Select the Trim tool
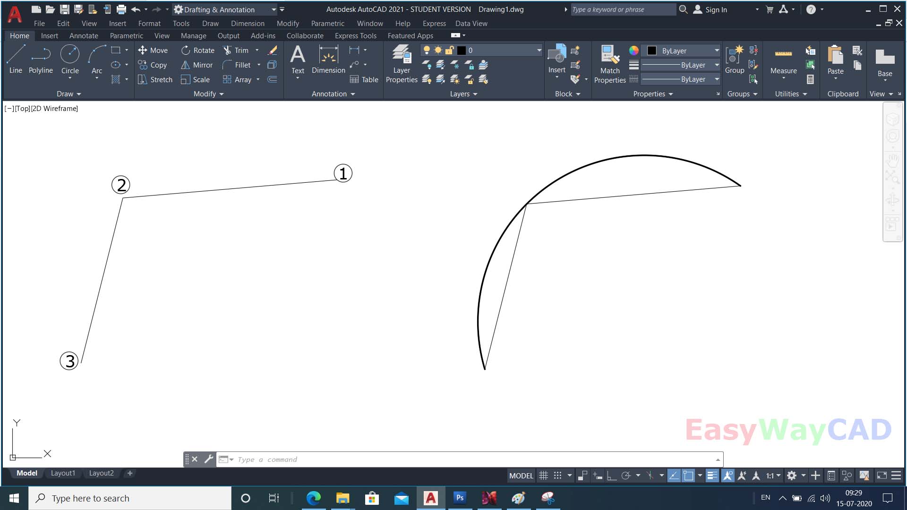The height and width of the screenshot is (510, 907). 238,50
